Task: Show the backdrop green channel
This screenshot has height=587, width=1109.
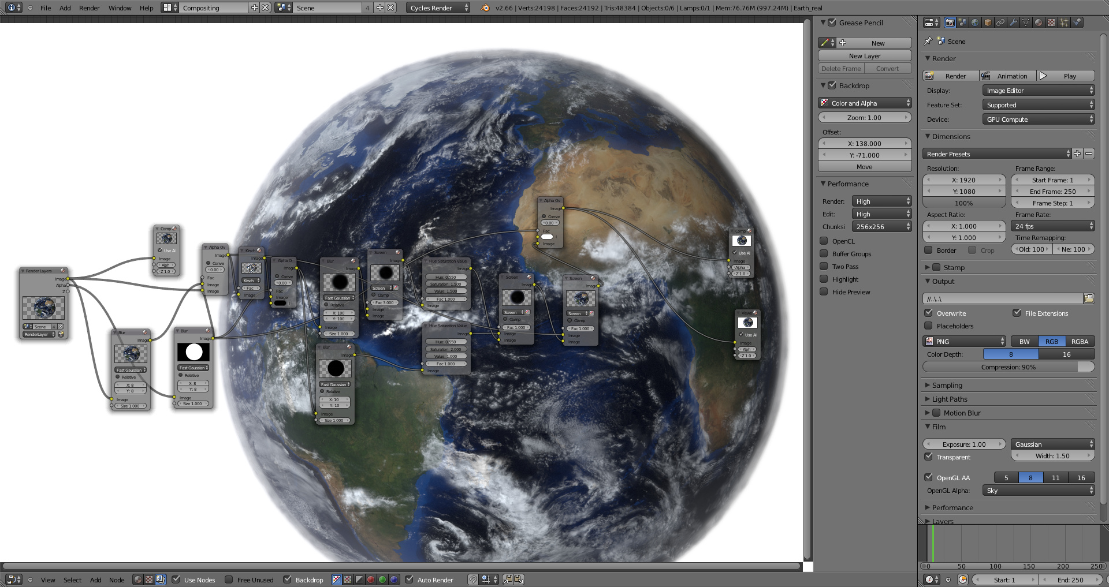Action: click(382, 579)
